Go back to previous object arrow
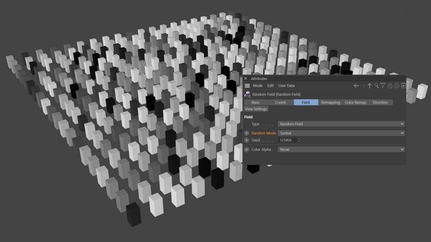 tap(356, 86)
